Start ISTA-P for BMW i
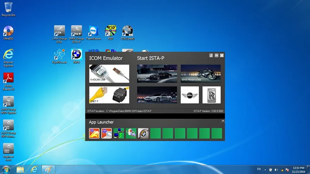Screen dimensions: 310x174 [x=157, y=95]
